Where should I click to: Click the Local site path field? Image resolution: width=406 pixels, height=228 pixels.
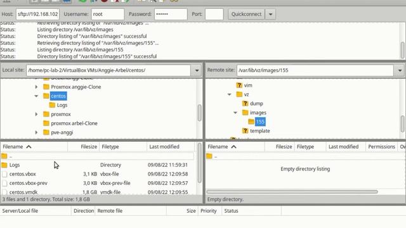pyautogui.click(x=108, y=70)
